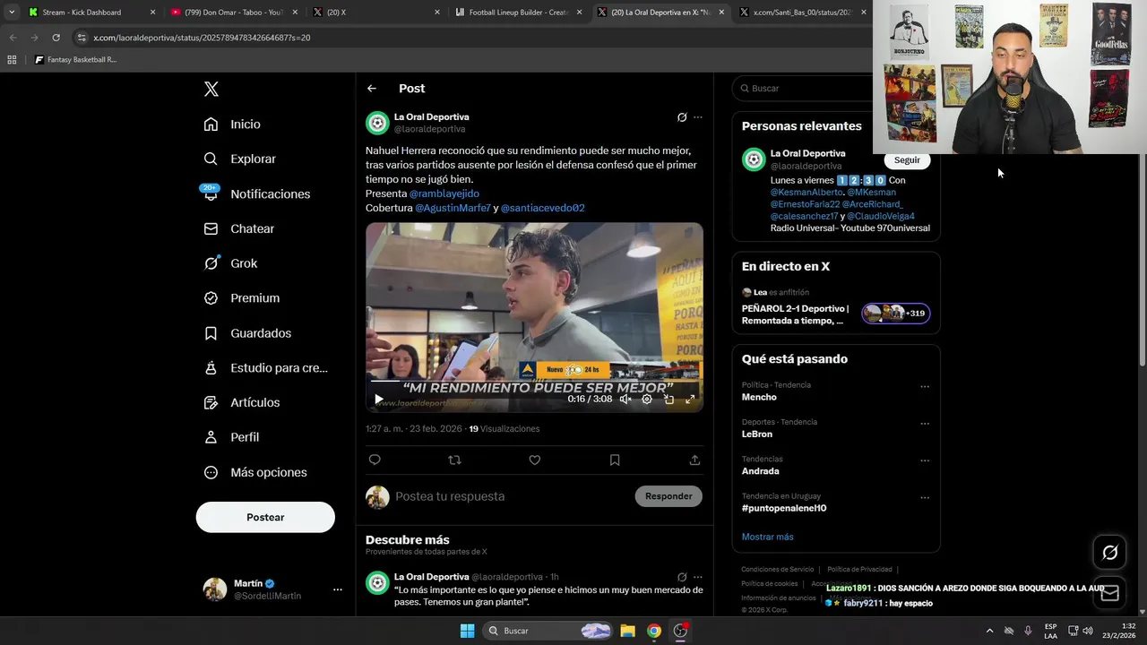1147x645 pixels.
Task: Toggle picture-in-picture on video
Action: 668,400
